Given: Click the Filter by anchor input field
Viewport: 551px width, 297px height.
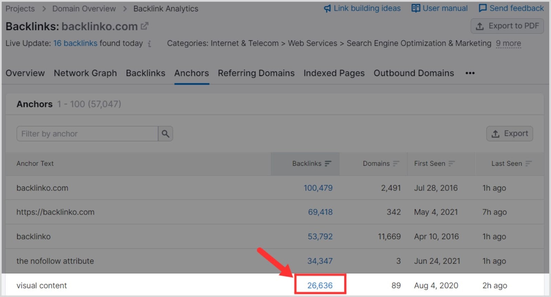Looking at the screenshot, I should (87, 134).
